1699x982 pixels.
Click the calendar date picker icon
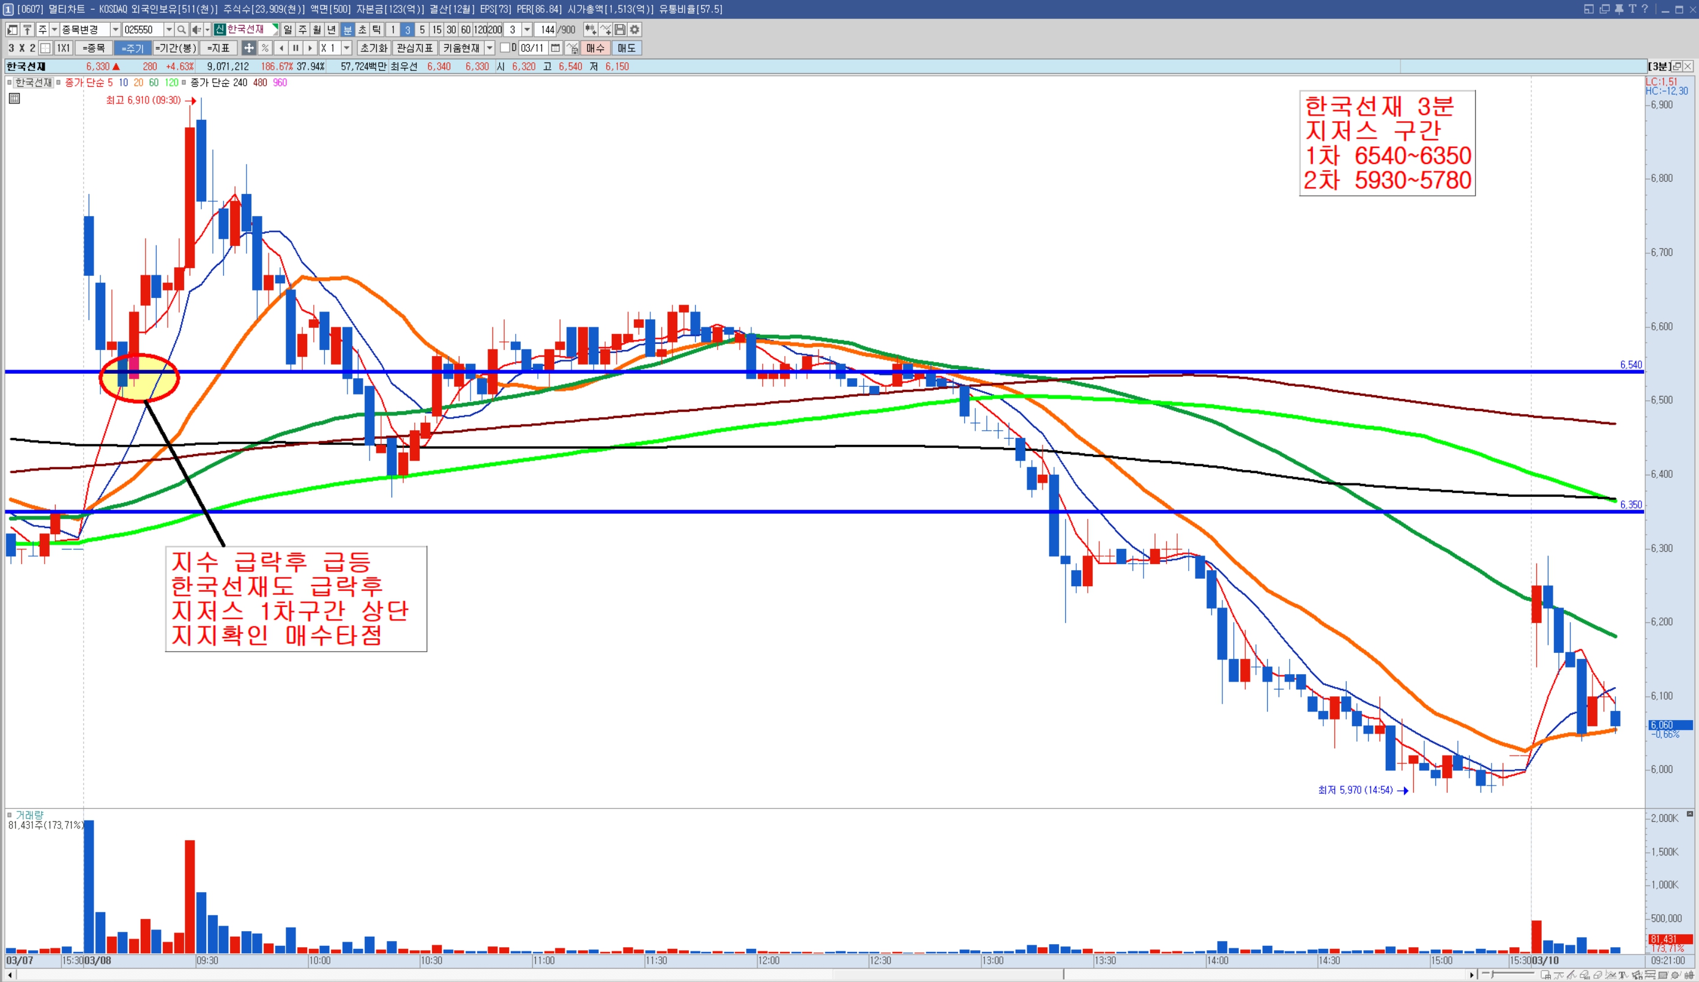556,48
